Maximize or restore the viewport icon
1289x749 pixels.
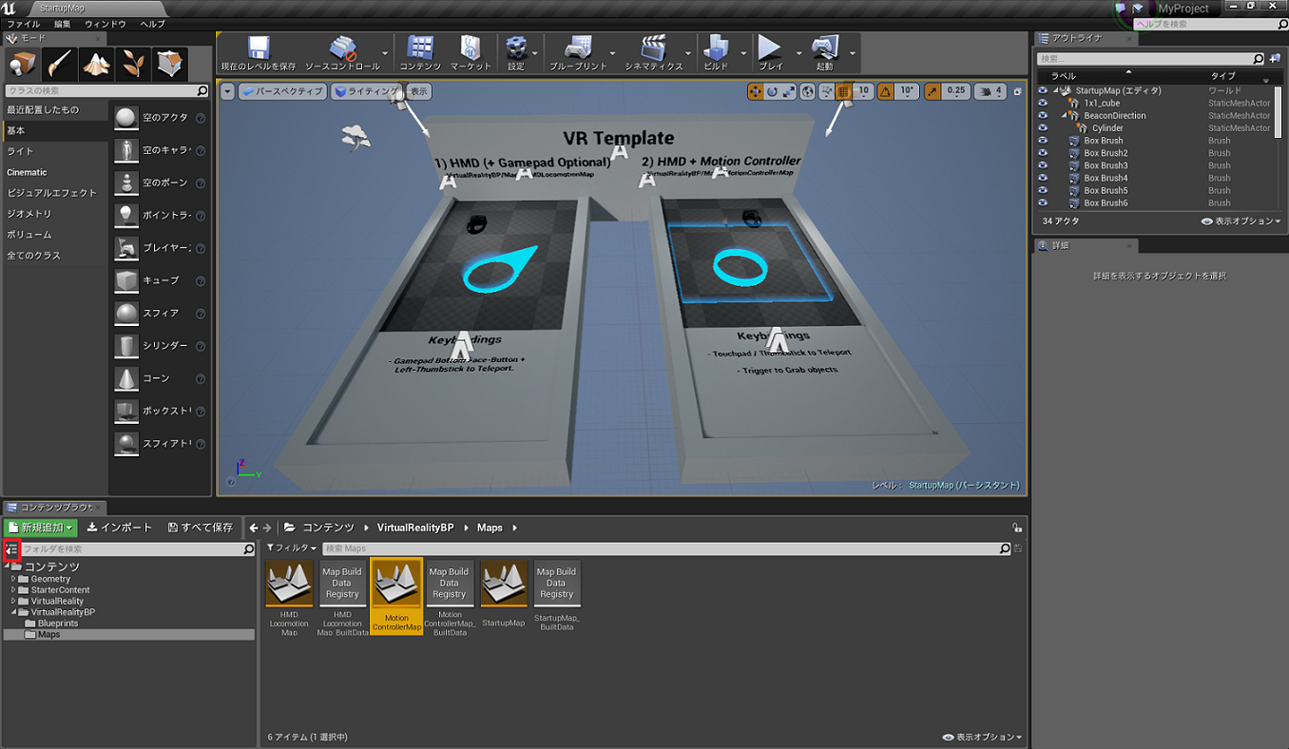pos(1017,91)
